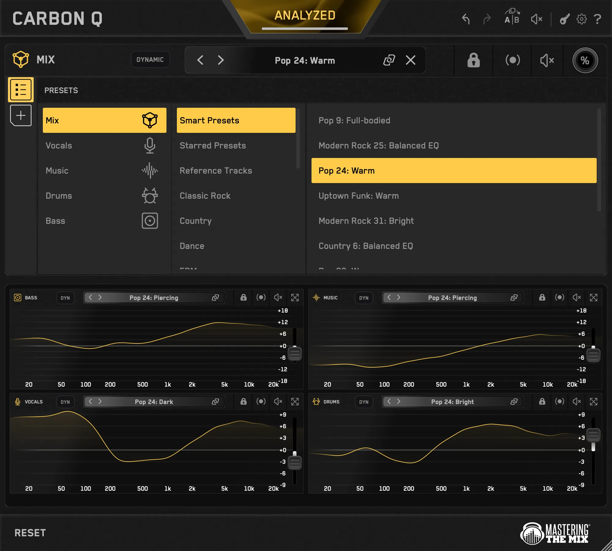Open the license key icon
This screenshot has height=551, width=612.
coord(565,19)
